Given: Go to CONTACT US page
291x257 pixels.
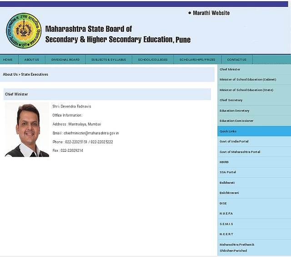Looking at the screenshot, I should click(236, 60).
